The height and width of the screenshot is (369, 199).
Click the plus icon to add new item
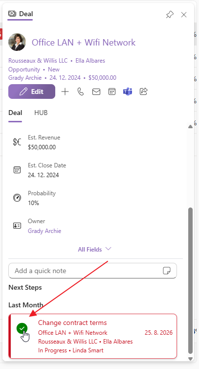65,92
